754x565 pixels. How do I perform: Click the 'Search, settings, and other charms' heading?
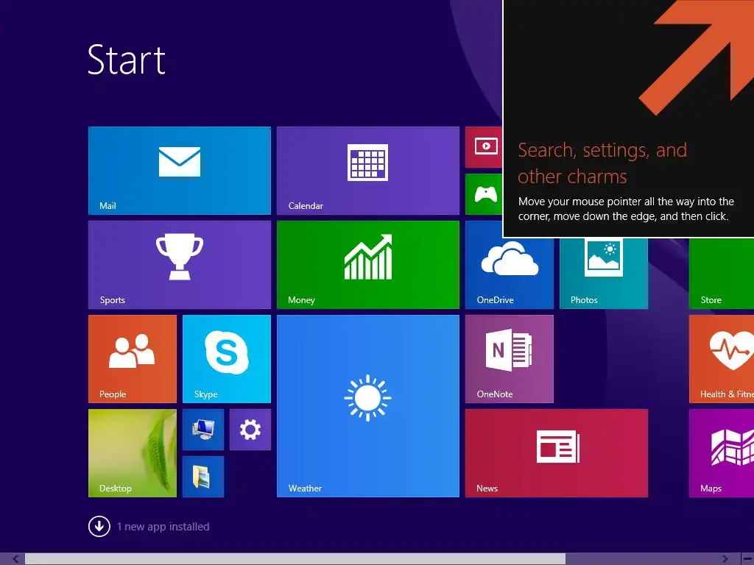point(602,163)
